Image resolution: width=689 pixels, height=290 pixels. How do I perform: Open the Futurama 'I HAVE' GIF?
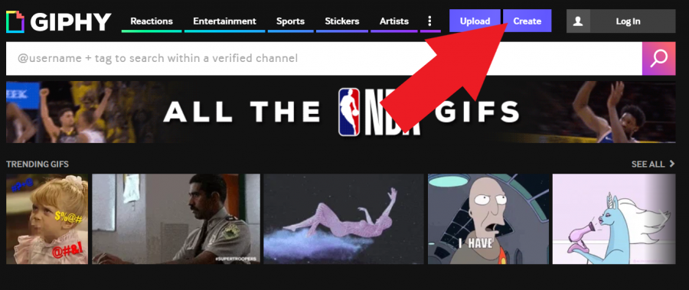488,219
